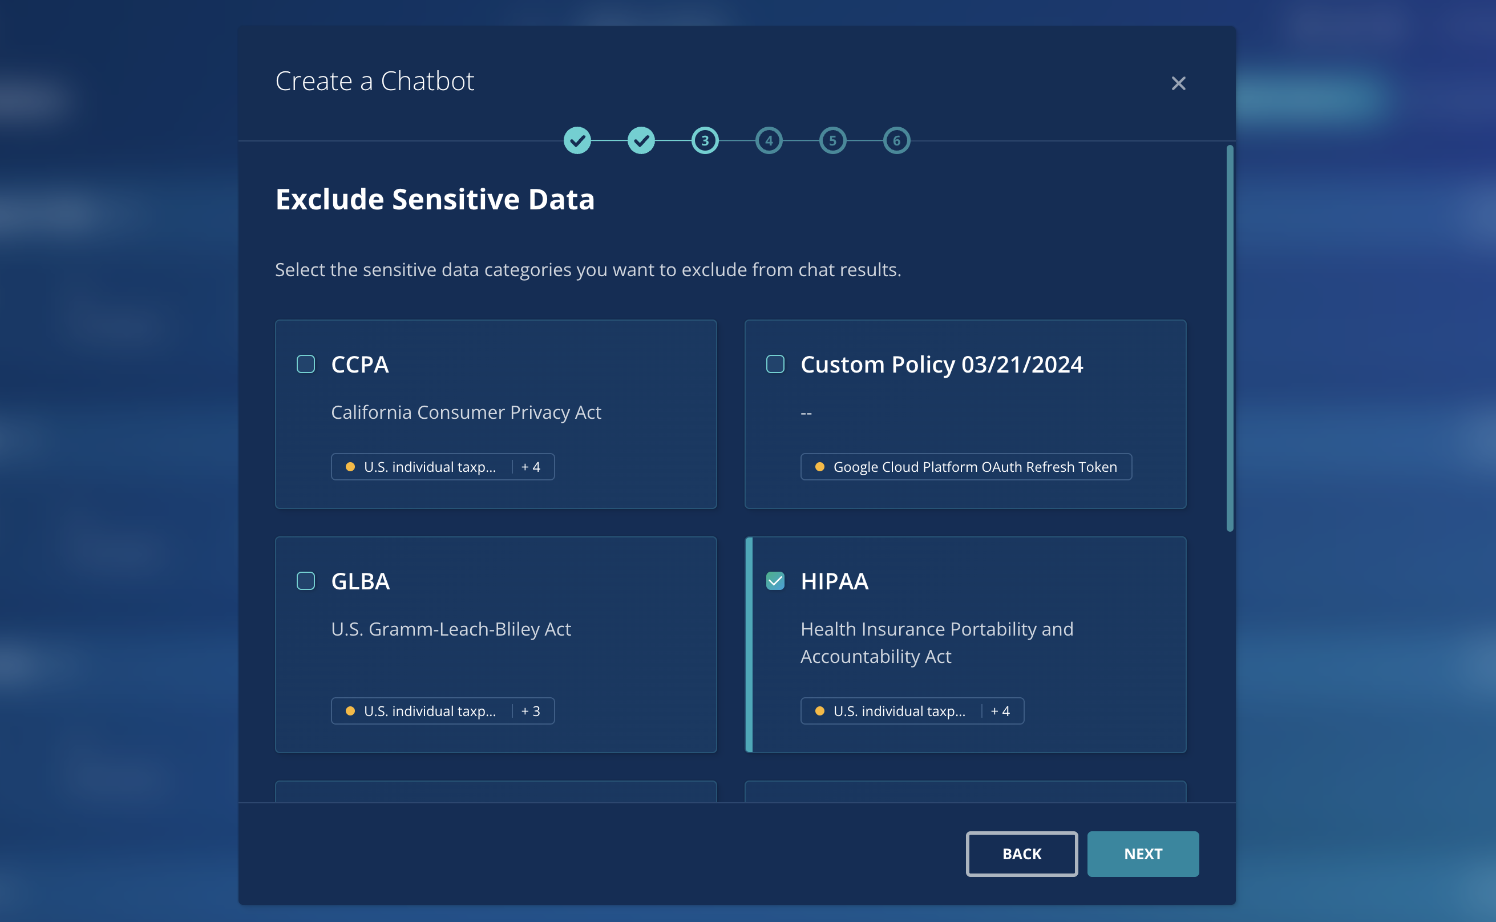Check the CCPA checkbox
This screenshot has width=1496, height=922.
(305, 364)
